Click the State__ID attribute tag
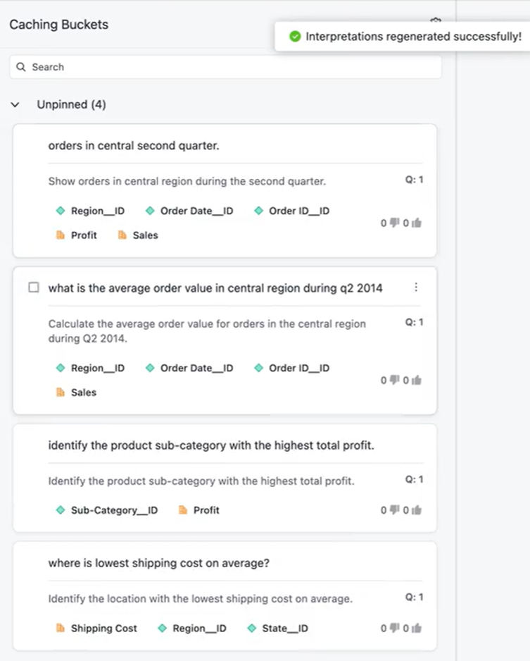 pyautogui.click(x=284, y=629)
